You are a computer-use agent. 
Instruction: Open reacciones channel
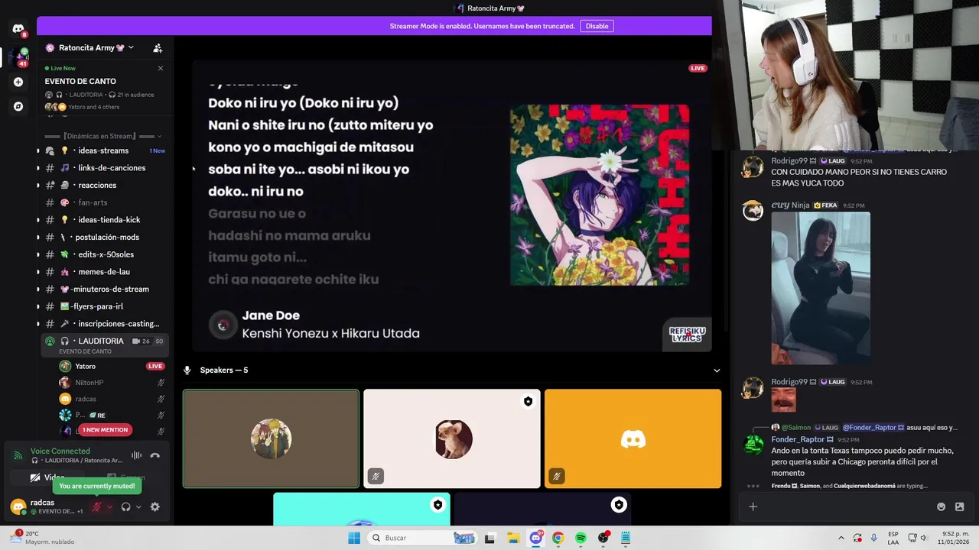click(x=105, y=186)
